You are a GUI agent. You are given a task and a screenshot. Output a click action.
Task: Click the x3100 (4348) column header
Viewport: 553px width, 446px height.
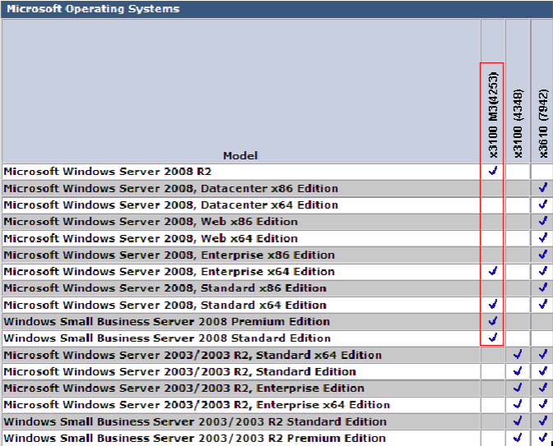pos(518,123)
